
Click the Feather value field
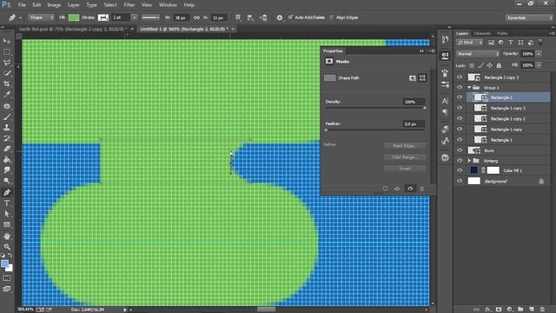(x=414, y=123)
